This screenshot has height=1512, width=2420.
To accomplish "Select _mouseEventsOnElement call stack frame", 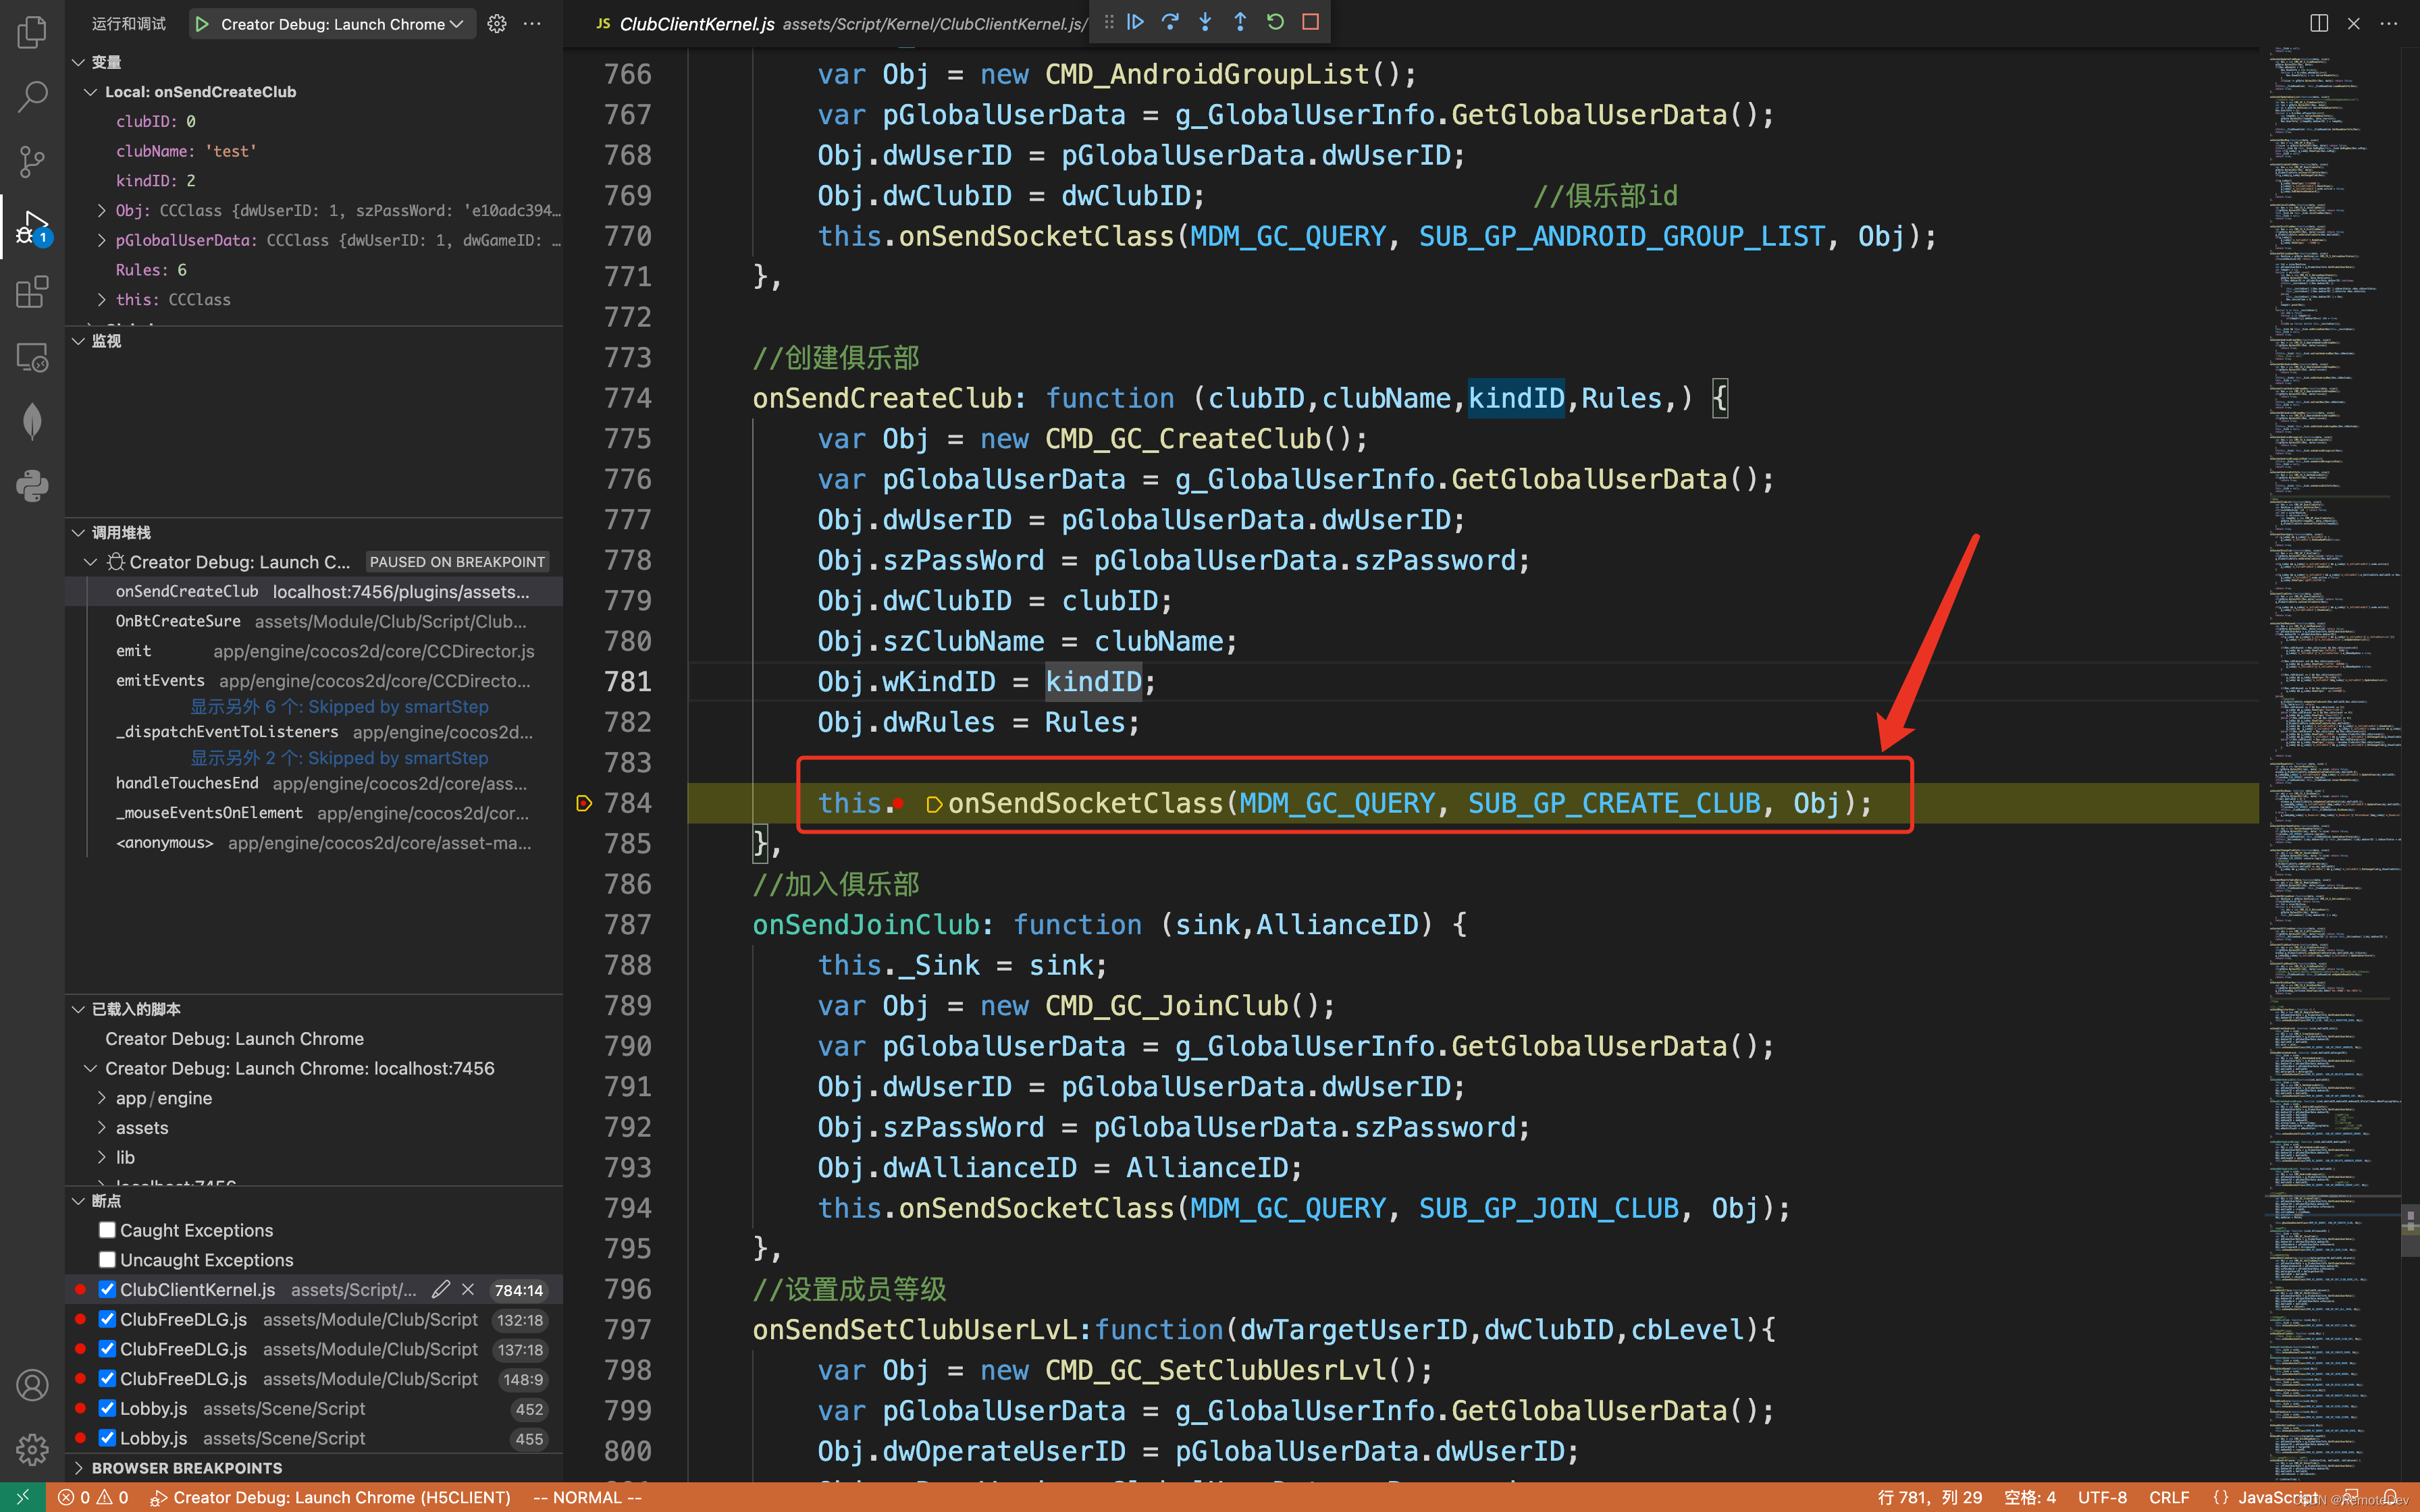I will 314,813.
